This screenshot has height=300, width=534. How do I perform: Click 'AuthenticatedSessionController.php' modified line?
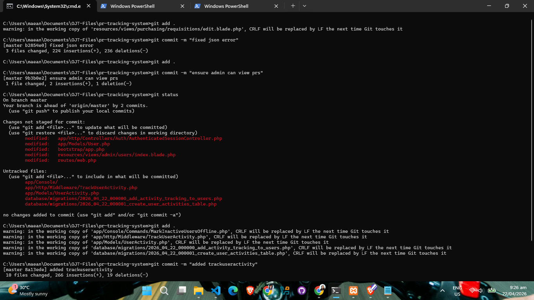click(124, 138)
